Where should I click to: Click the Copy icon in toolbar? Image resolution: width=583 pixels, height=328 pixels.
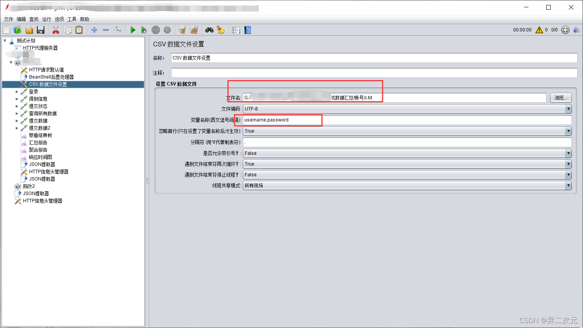click(x=68, y=30)
